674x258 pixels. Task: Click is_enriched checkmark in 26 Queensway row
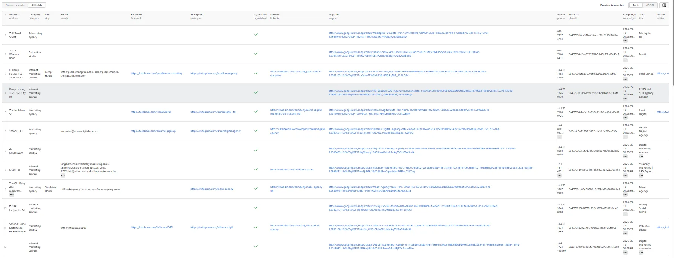coord(256,150)
